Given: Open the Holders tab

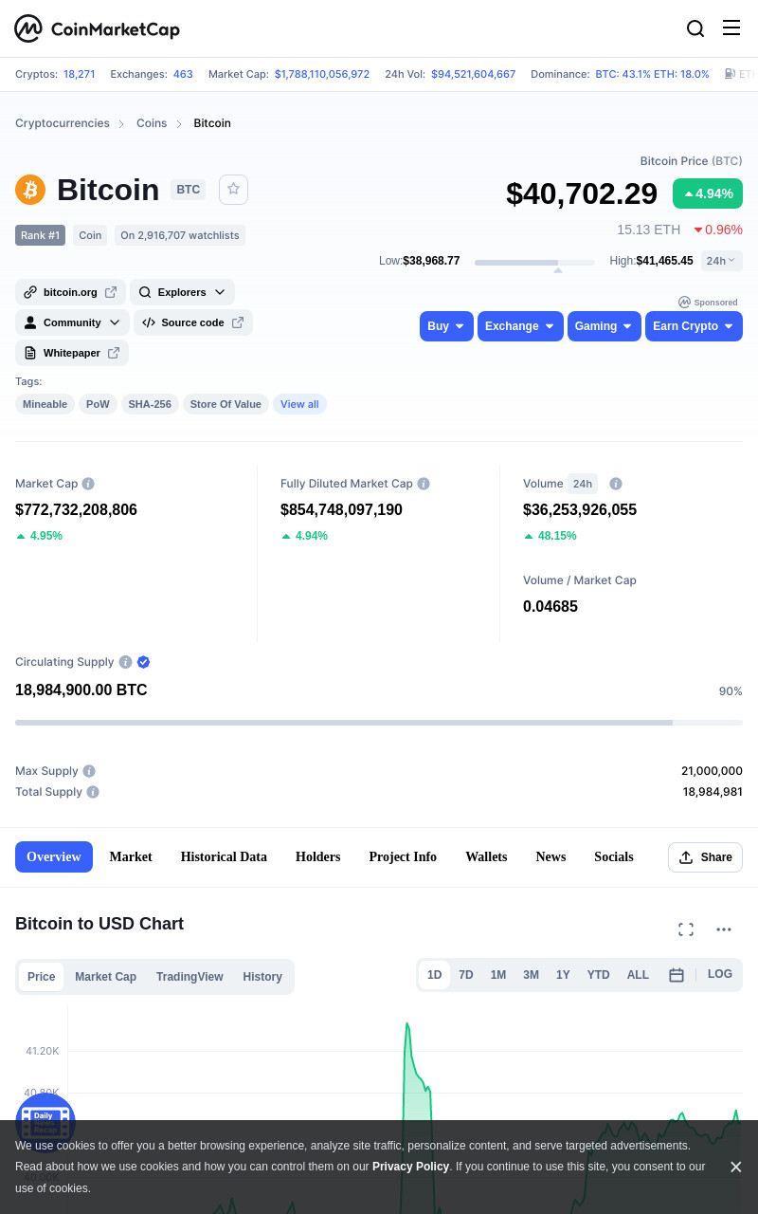Looking at the screenshot, I should (x=317, y=856).
